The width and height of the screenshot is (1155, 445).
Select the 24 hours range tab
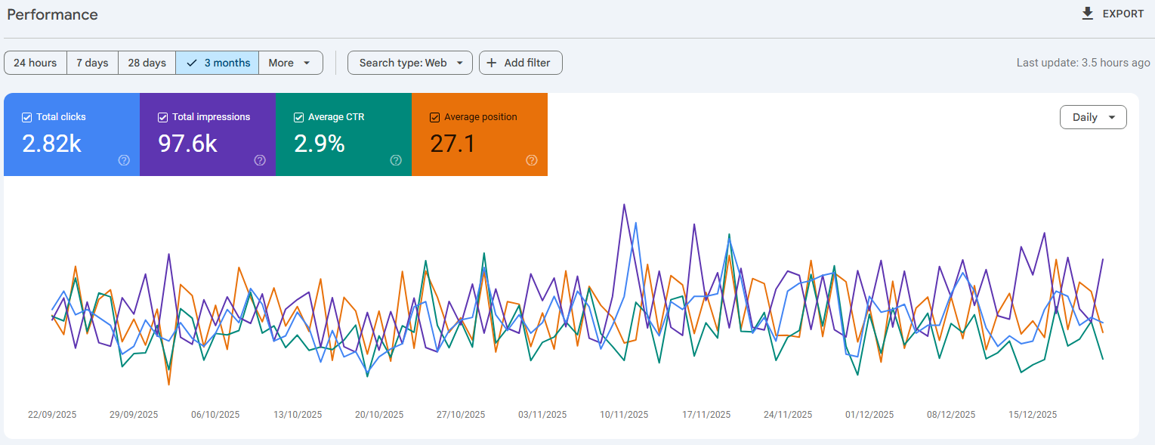(36, 63)
